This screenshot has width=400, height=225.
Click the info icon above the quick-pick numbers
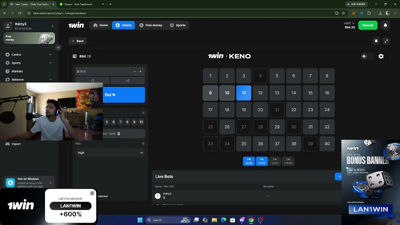[x=143, y=113]
